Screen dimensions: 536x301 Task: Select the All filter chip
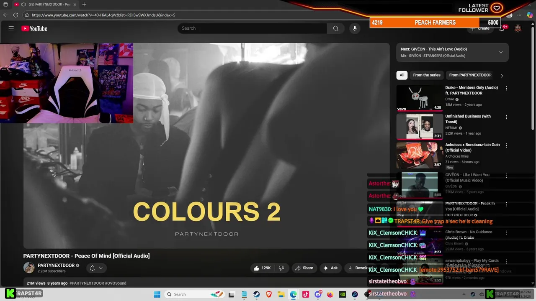tap(402, 75)
